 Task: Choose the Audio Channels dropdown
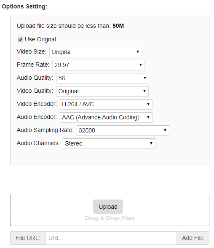click(x=109, y=143)
